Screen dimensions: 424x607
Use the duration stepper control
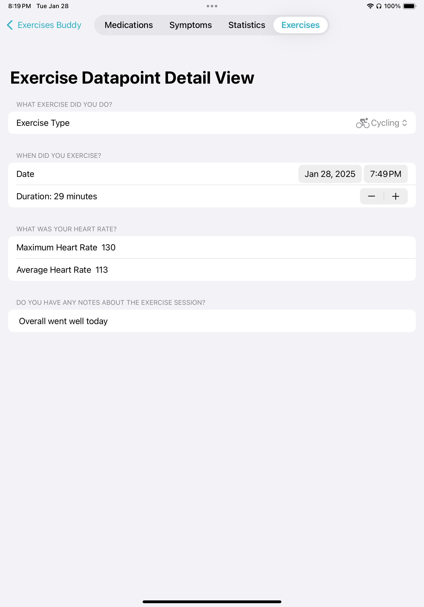[x=384, y=196]
